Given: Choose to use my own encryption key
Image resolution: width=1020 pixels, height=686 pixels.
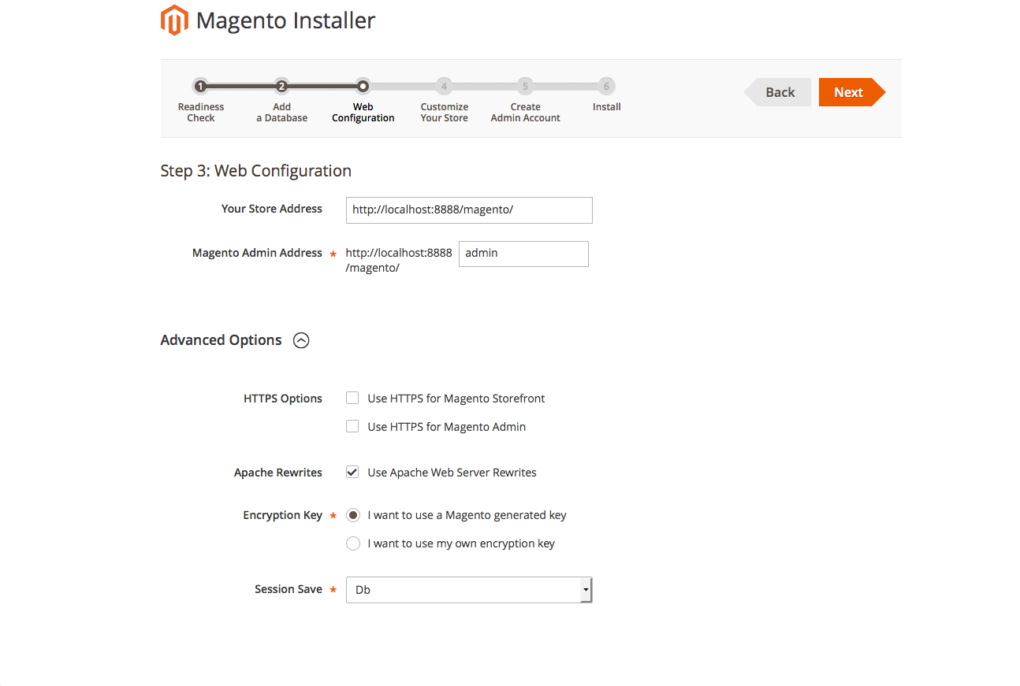Looking at the screenshot, I should coord(353,543).
